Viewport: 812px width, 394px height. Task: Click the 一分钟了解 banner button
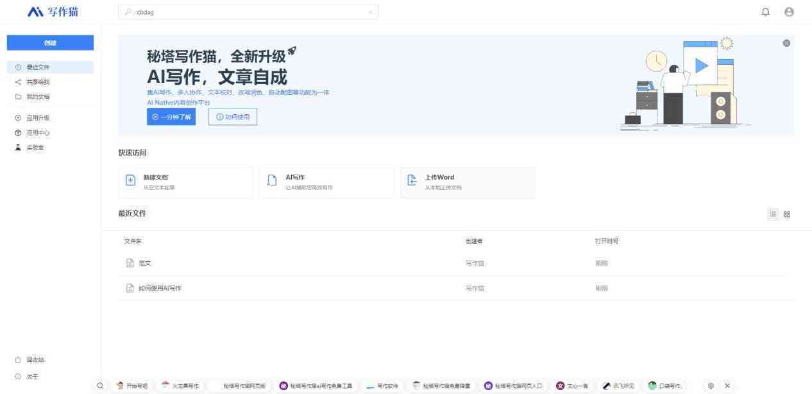[171, 117]
